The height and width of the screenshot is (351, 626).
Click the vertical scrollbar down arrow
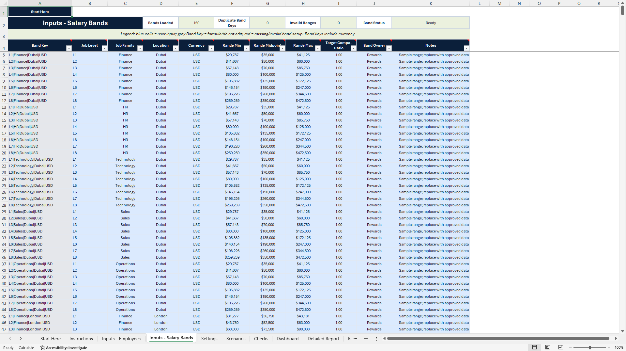pyautogui.click(x=622, y=331)
